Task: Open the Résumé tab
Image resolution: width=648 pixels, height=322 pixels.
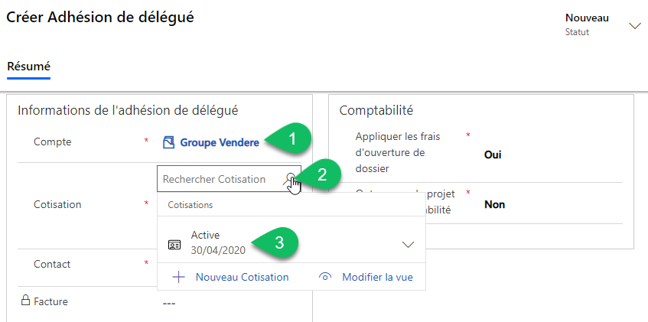Action: pyautogui.click(x=28, y=67)
